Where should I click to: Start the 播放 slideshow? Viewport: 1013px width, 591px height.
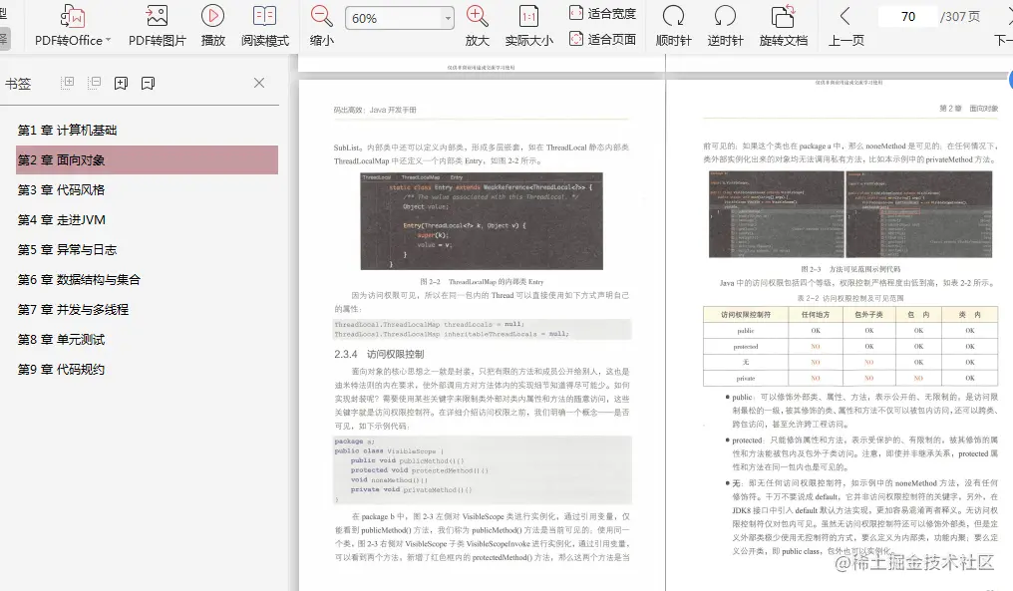[212, 26]
